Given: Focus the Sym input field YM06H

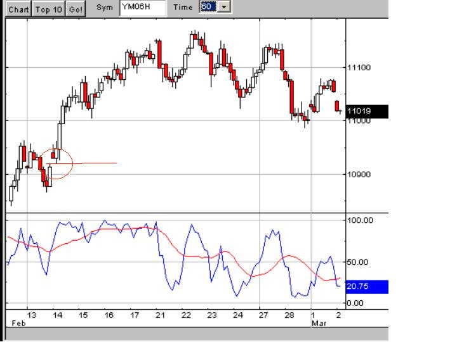Looking at the screenshot, I should click(x=143, y=7).
